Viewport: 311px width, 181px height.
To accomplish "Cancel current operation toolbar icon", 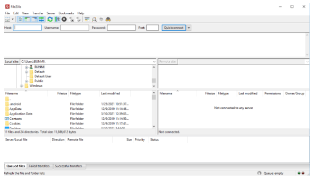I will pyautogui.click(x=64, y=19).
